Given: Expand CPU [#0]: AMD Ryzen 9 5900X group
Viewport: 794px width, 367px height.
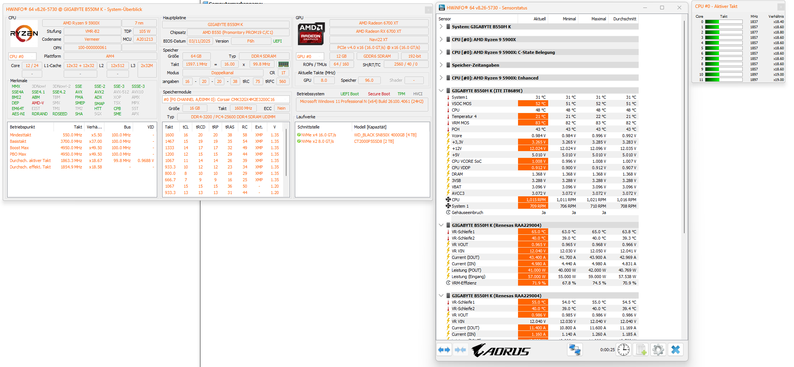Looking at the screenshot, I should (x=441, y=40).
